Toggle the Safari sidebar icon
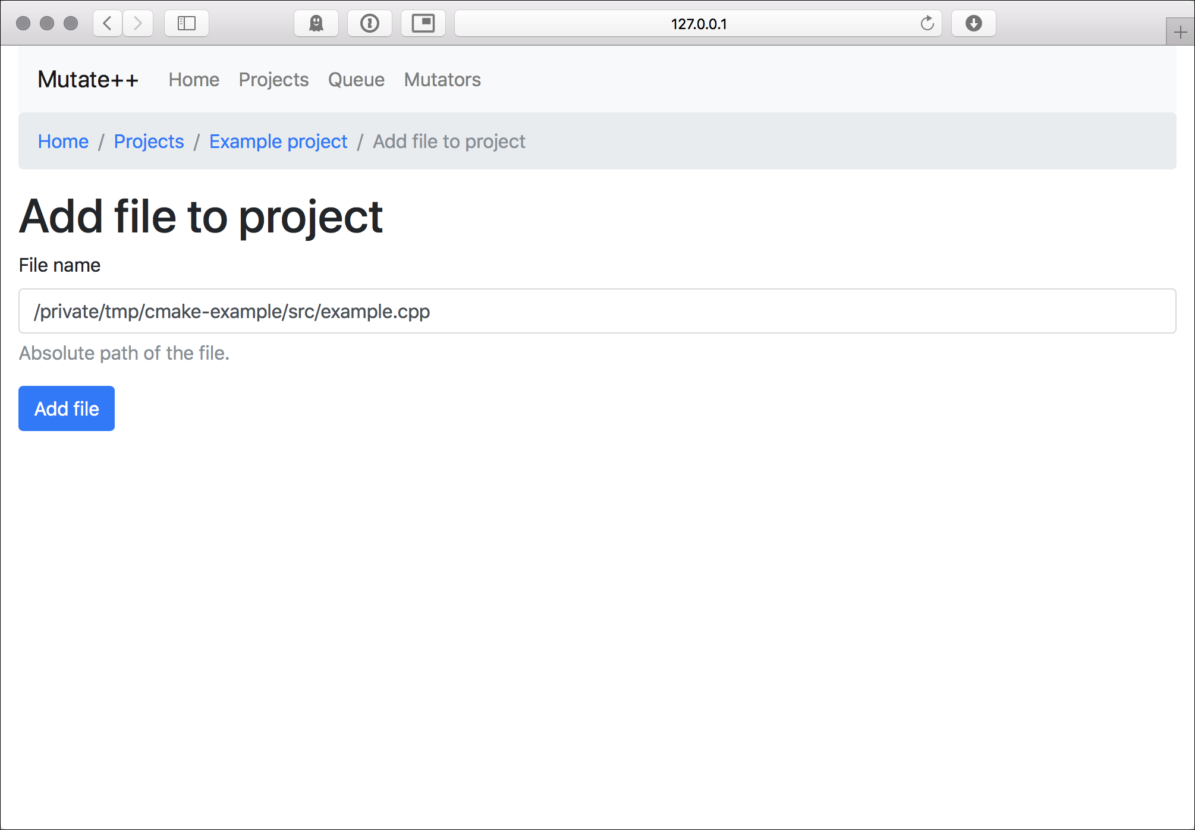This screenshot has width=1195, height=830. tap(187, 23)
